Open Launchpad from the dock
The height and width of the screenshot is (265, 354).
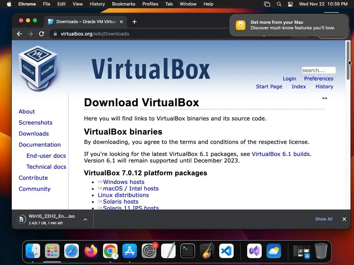tap(52, 251)
